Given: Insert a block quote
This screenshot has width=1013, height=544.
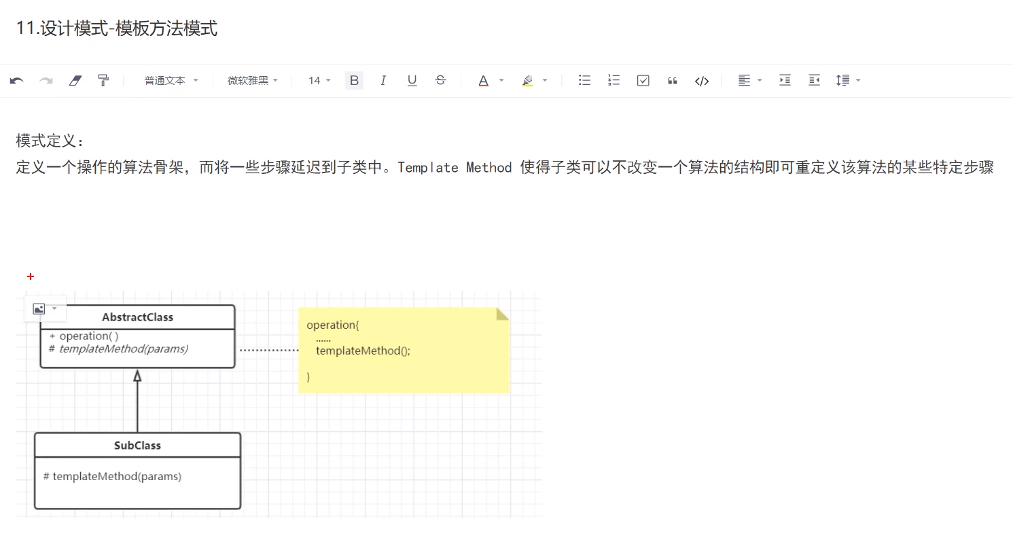Looking at the screenshot, I should click(673, 81).
